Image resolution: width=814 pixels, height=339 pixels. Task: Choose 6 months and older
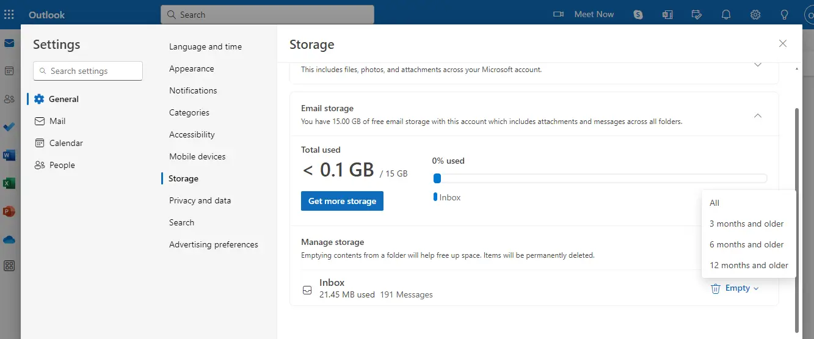(x=749, y=244)
